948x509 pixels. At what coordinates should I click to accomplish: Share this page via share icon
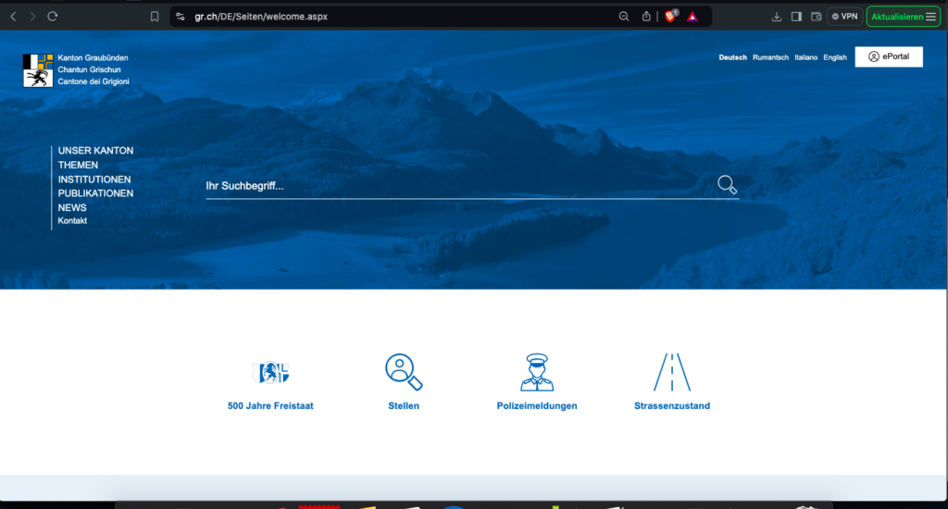coord(646,17)
